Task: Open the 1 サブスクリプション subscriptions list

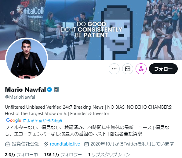Action: (x=109, y=155)
